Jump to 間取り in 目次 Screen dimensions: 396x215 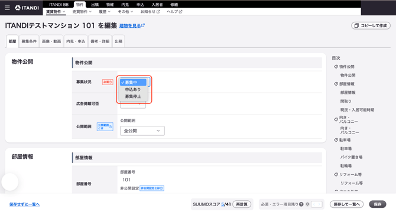click(346, 101)
